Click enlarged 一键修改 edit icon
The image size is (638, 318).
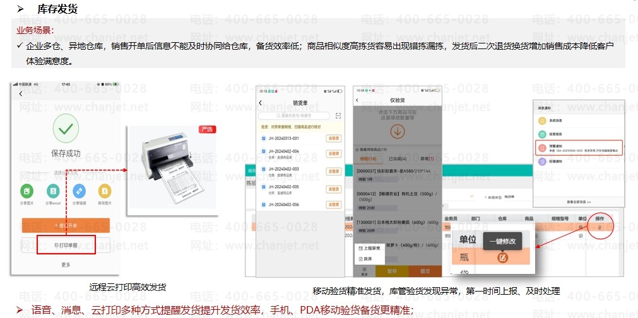pyautogui.click(x=502, y=257)
